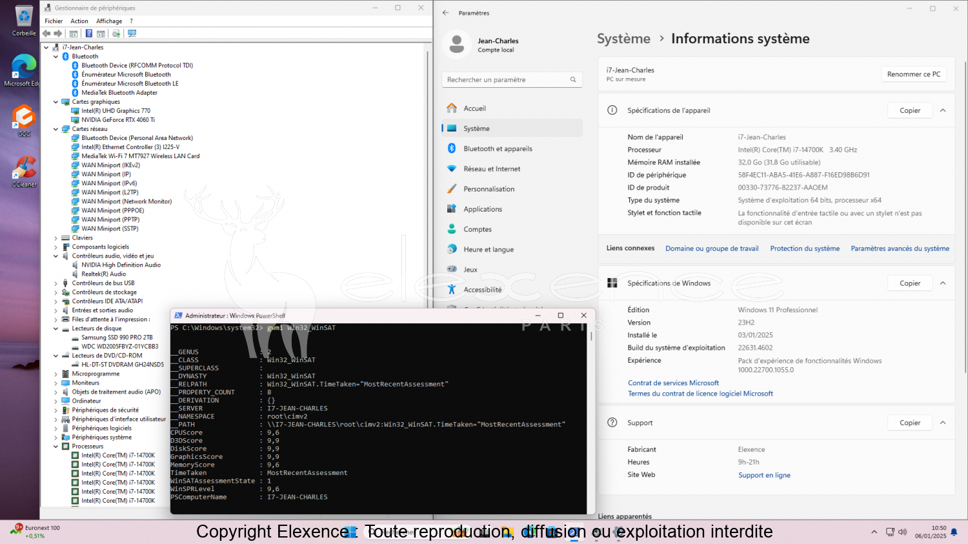
Task: Open the Fichier menu in Device Manager
Action: [x=54, y=21]
